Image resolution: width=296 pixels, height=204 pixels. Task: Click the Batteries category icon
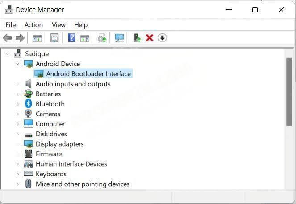28,94
